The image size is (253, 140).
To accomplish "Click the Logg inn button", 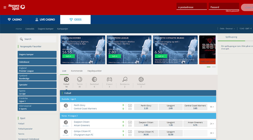I will (x=247, y=7).
